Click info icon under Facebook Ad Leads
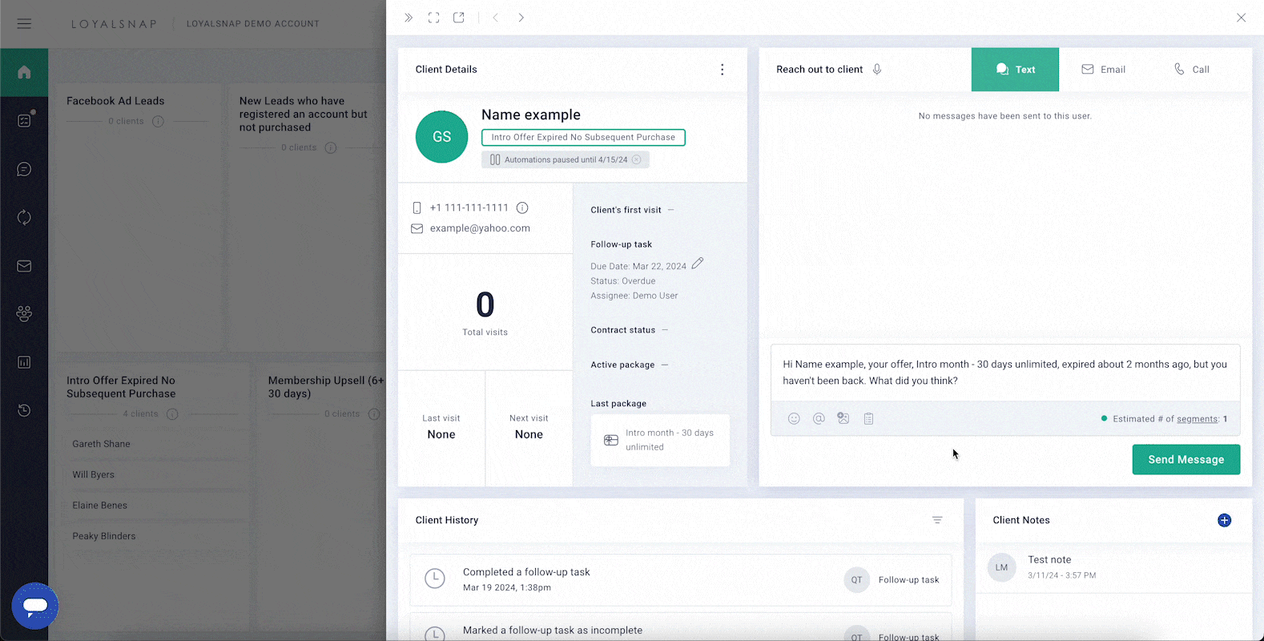 pos(159,122)
